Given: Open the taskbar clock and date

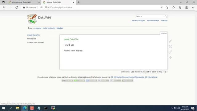Looking at the screenshot, I should [185, 108].
